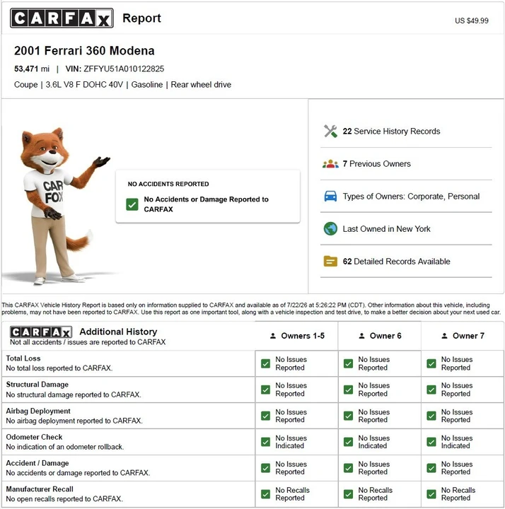This screenshot has height=509, width=505.
Task: Open Types of Owners: Corporate, Personal
Action: [406, 197]
